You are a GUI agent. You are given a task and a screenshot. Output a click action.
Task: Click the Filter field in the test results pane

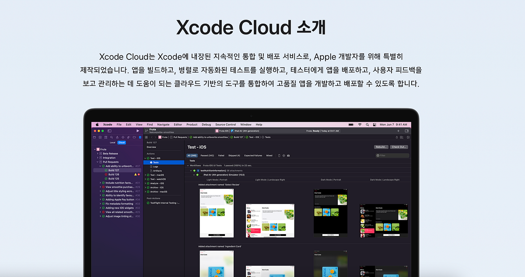tap(392, 155)
